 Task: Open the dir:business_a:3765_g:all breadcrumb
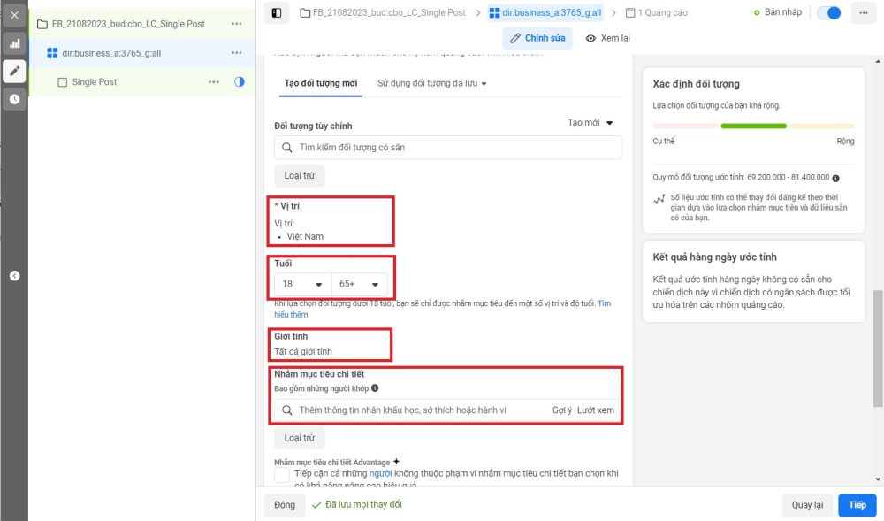(x=545, y=13)
